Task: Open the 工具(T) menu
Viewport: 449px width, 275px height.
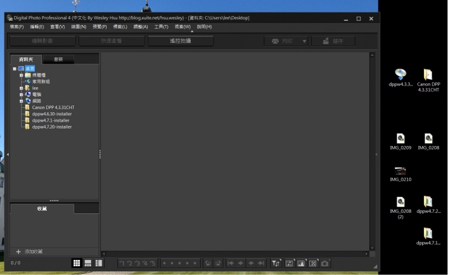Action: click(x=161, y=27)
